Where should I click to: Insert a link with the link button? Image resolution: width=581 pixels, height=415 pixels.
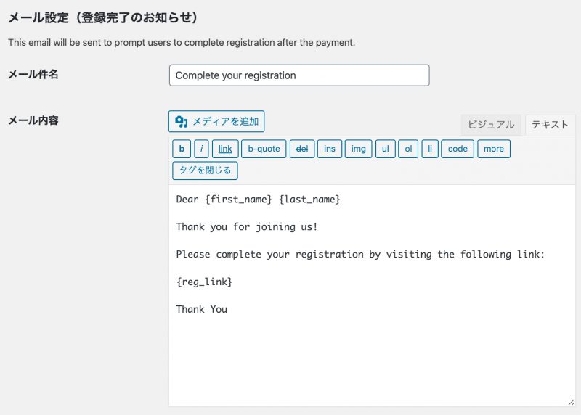click(x=225, y=149)
